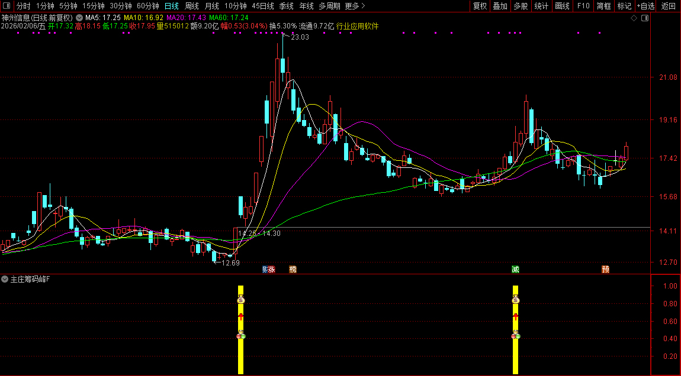The image size is (681, 376).
Task: Open the 主庄筹码峰F indicator dropdown arrow
Action: coord(5,279)
